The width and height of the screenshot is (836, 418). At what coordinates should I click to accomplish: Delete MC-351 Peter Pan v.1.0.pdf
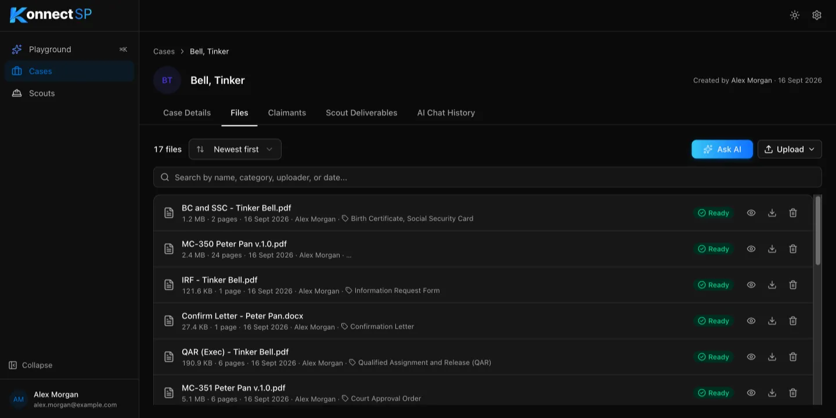click(793, 393)
